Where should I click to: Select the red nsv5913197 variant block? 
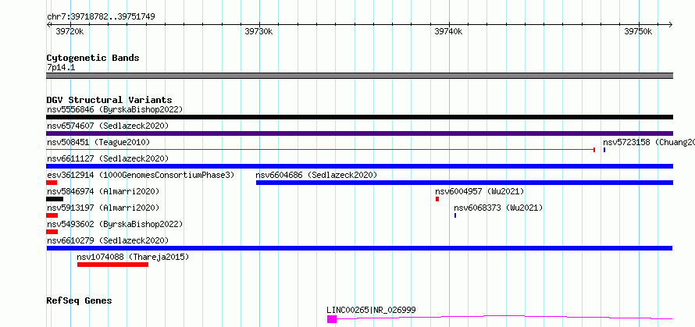point(52,215)
